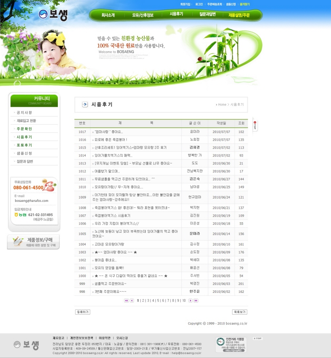331x358 pixels.
Task: Open the post titled 피로에 좋은 죽엽붕어 !
Action: click(x=111, y=140)
